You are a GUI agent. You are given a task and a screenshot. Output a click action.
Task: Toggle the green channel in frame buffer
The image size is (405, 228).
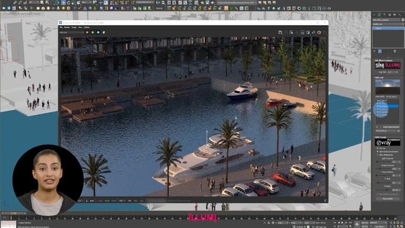point(92,32)
